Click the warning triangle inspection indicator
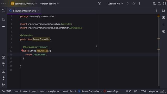This screenshot has width=167, height=94. (x=158, y=16)
